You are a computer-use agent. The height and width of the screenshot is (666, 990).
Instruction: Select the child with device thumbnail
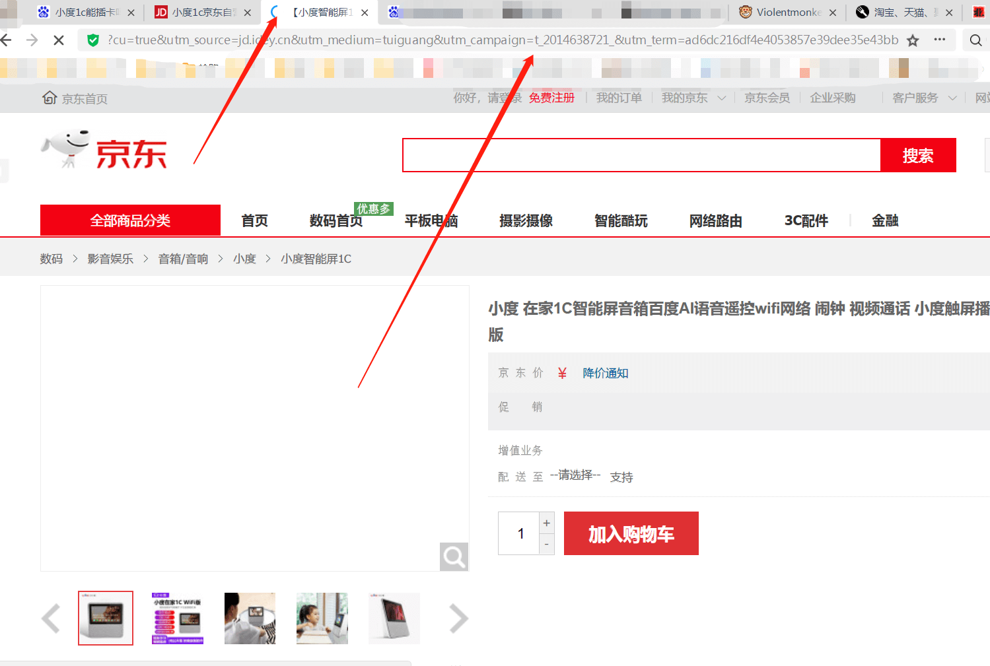tap(322, 618)
